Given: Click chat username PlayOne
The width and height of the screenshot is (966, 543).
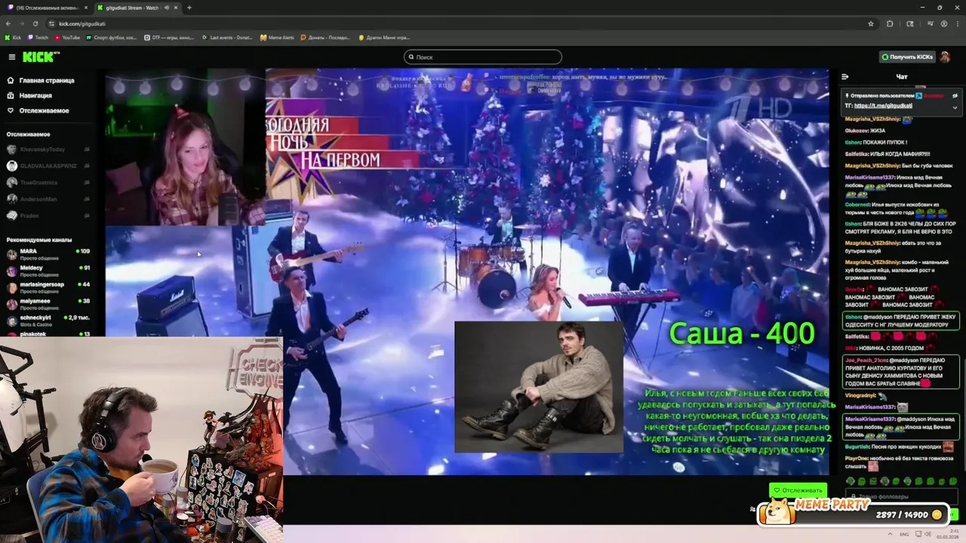Looking at the screenshot, I should point(858,458).
